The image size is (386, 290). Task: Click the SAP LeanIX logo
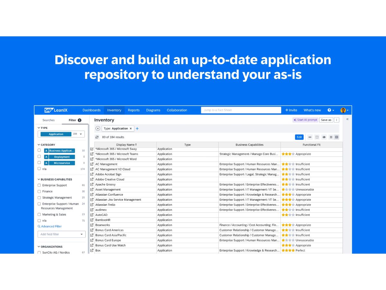point(56,110)
